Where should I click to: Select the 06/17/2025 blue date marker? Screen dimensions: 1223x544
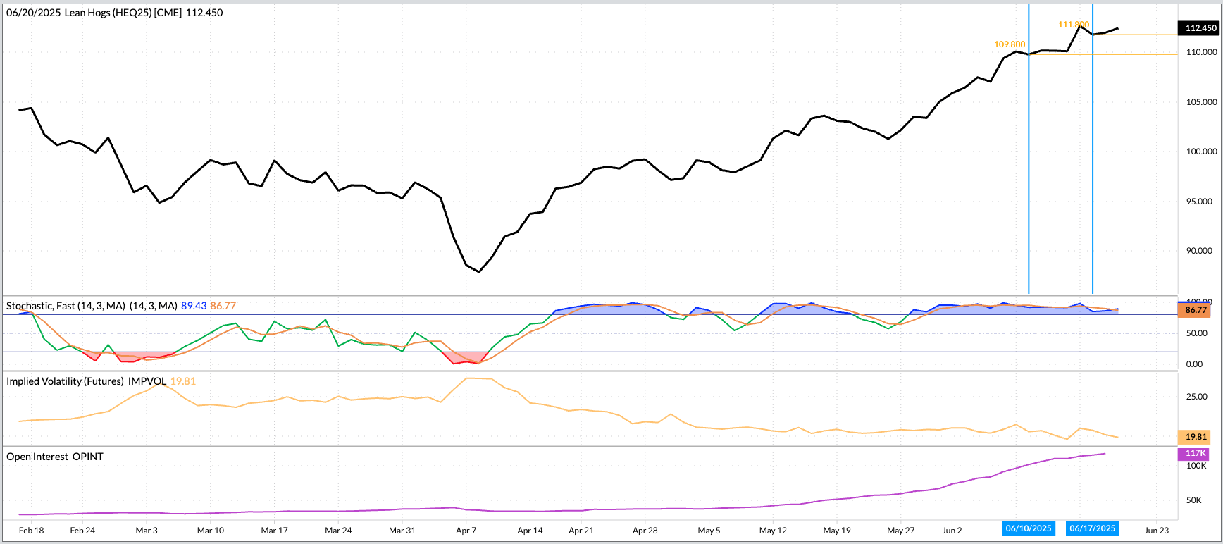point(1092,528)
